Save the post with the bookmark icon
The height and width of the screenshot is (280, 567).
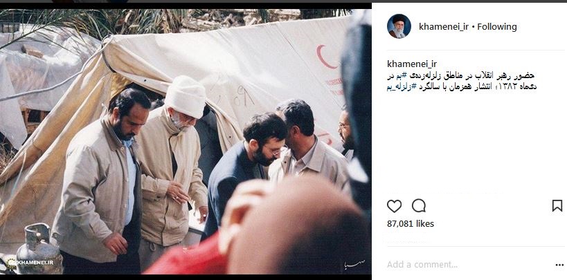tap(557, 206)
